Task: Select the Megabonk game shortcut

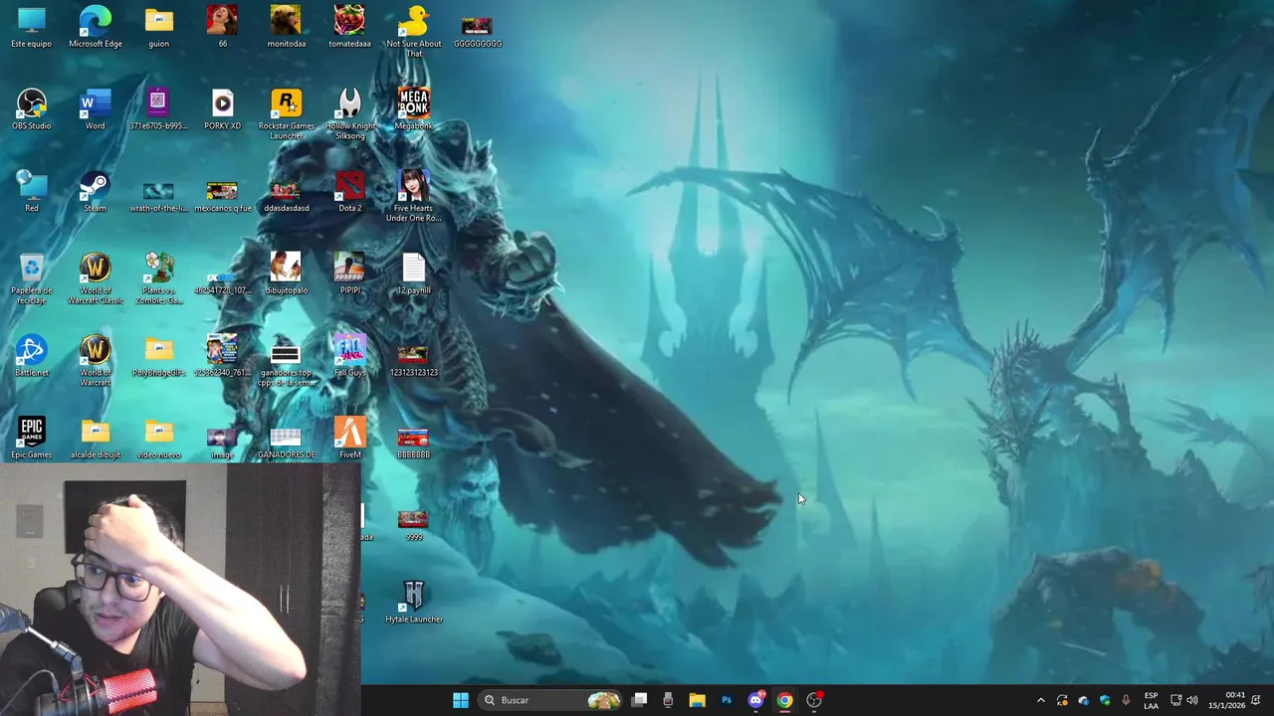Action: pyautogui.click(x=413, y=109)
